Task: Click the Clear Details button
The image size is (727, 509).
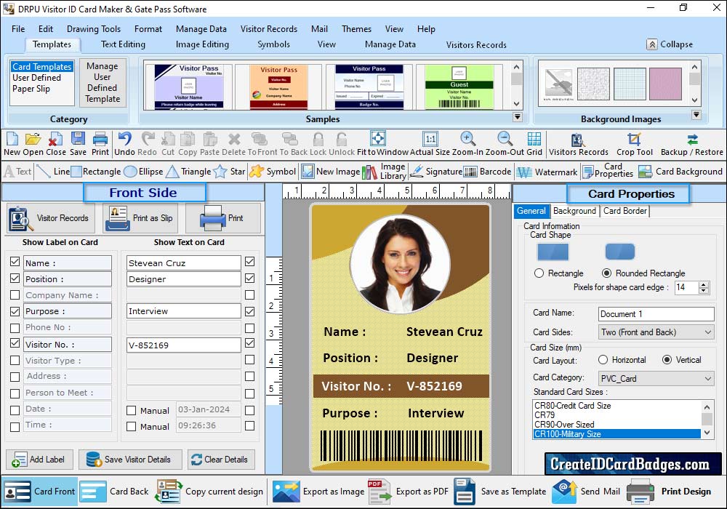Action: pyautogui.click(x=221, y=460)
